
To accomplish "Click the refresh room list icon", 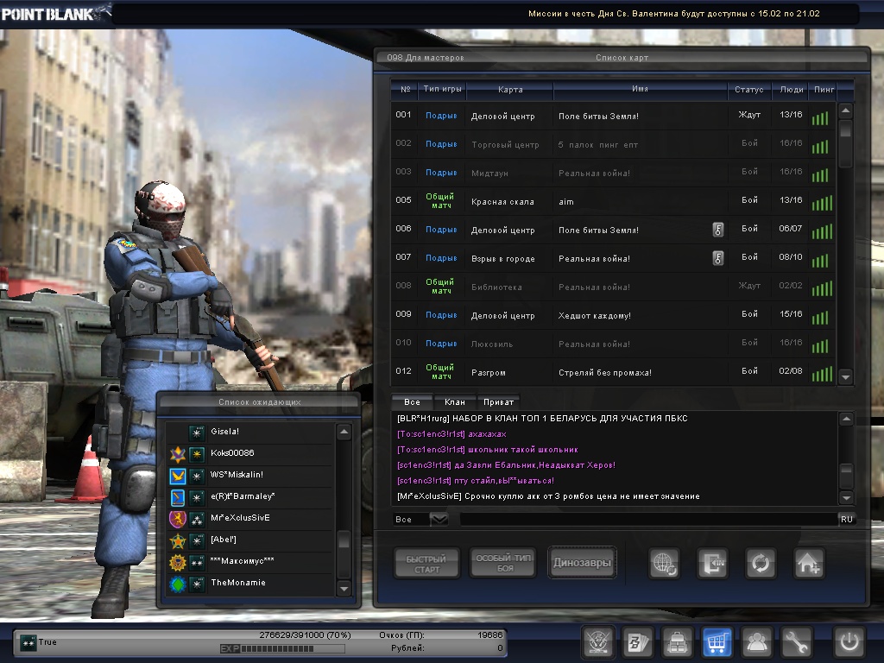I will 761,563.
